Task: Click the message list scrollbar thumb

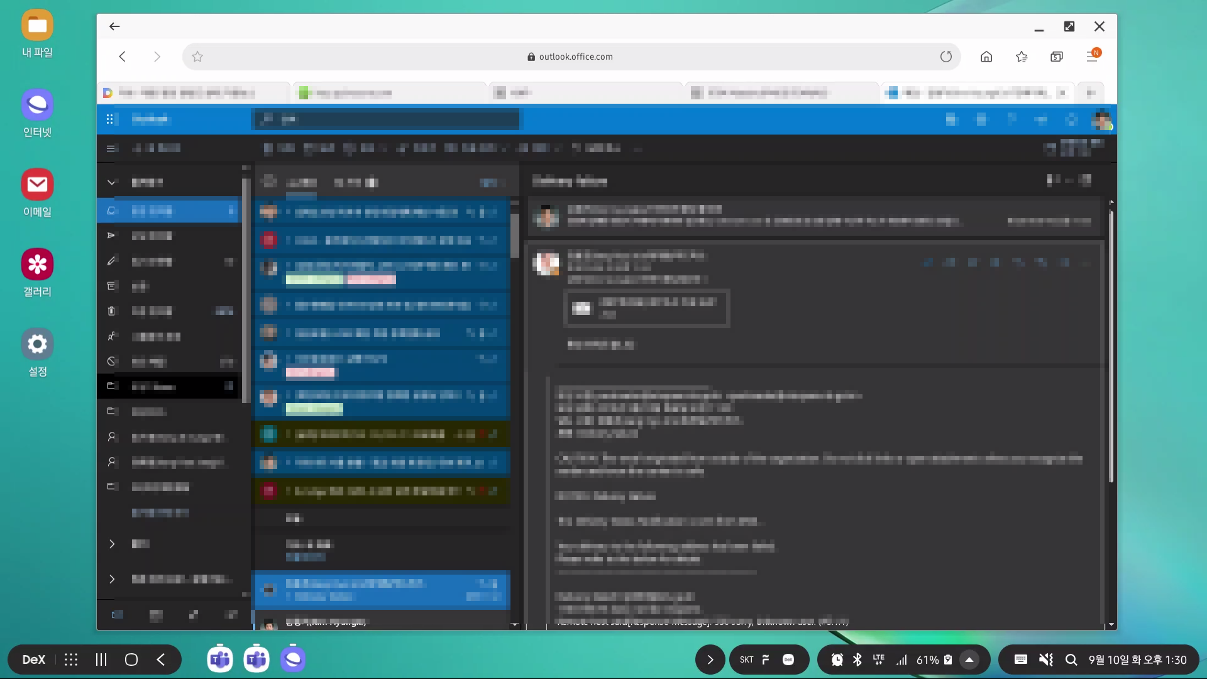Action: pos(515,236)
